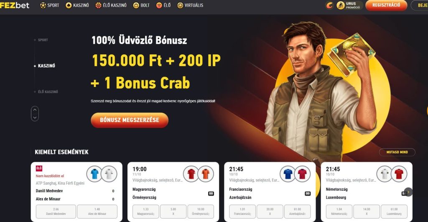The height and width of the screenshot is (222, 428).
Task: Advance banner with down chevron
Action: tap(35, 117)
